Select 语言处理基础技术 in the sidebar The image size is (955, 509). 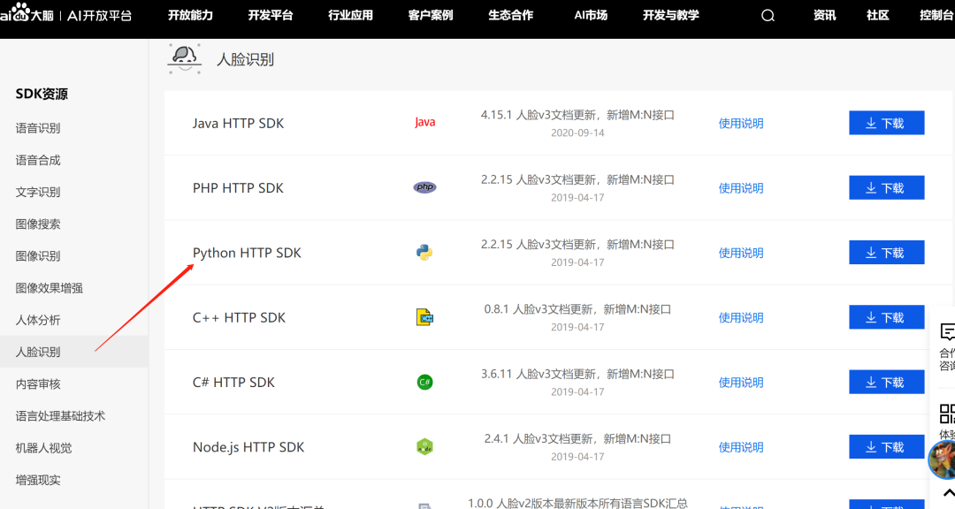tap(60, 416)
